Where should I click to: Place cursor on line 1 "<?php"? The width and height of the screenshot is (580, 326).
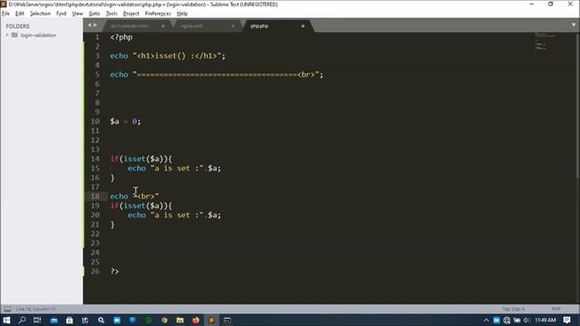pos(121,37)
